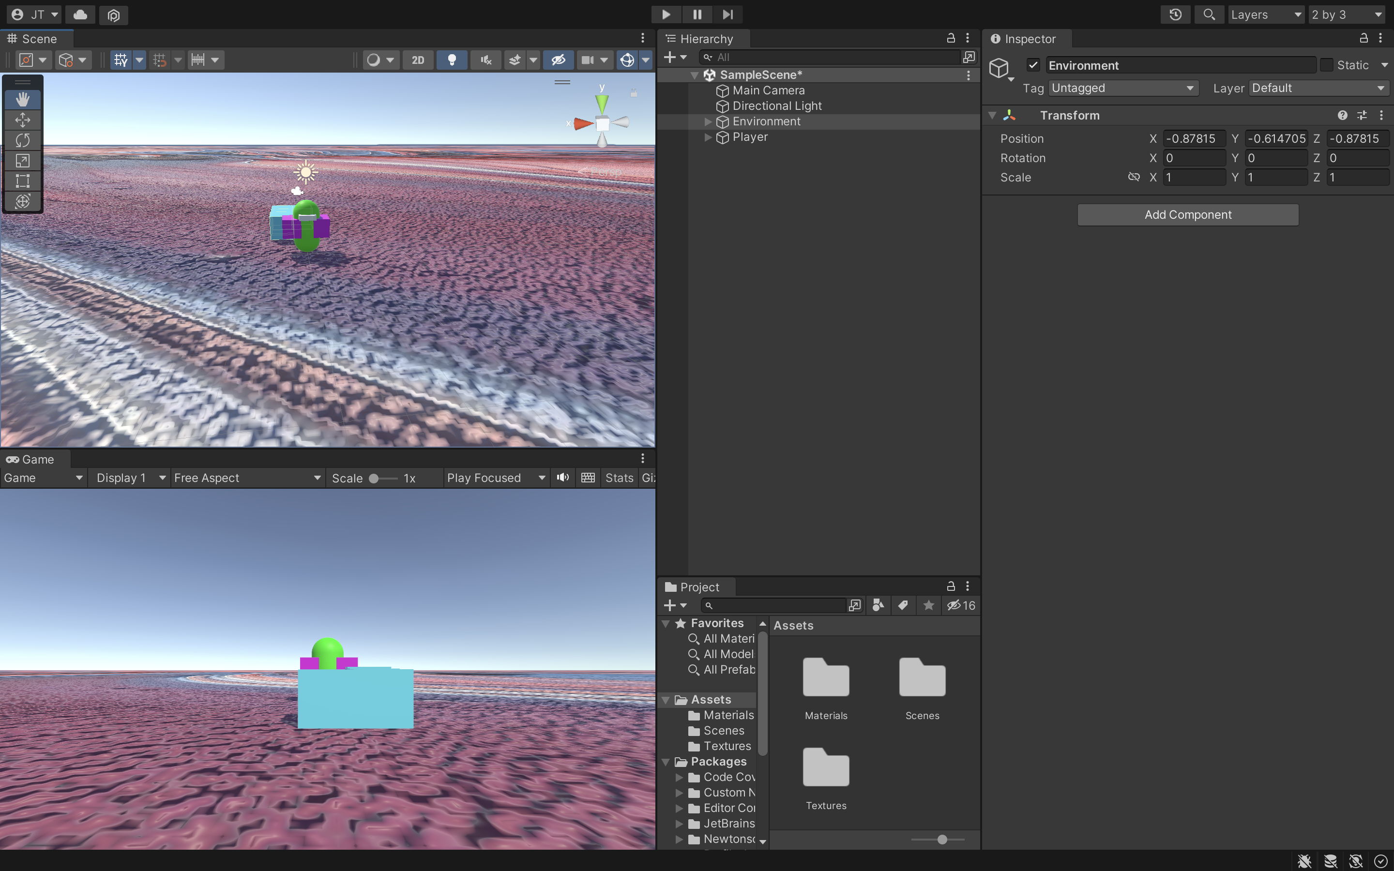Viewport: 1394px width, 871px height.
Task: Select the Rotate tool in scene
Action: click(x=22, y=140)
